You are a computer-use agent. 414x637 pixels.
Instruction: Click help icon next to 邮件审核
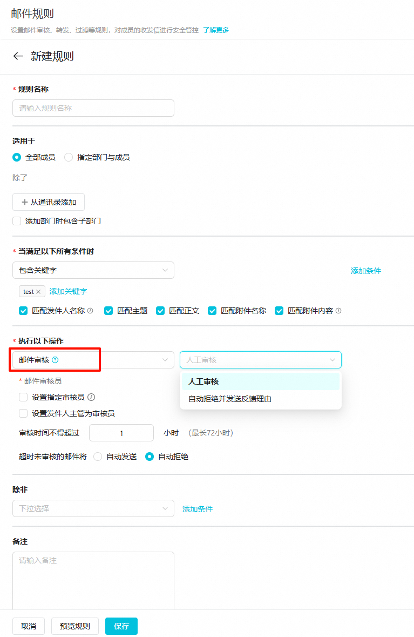(x=55, y=360)
